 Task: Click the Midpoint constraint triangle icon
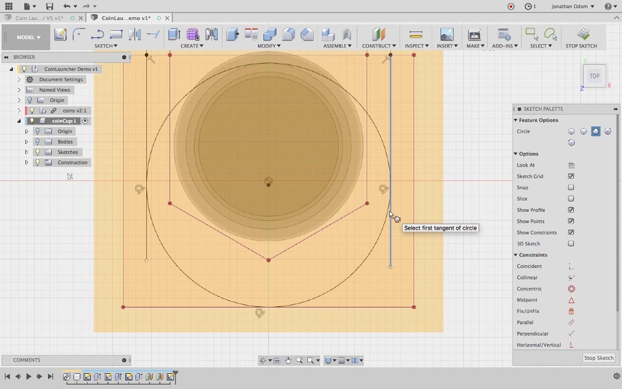point(571,300)
